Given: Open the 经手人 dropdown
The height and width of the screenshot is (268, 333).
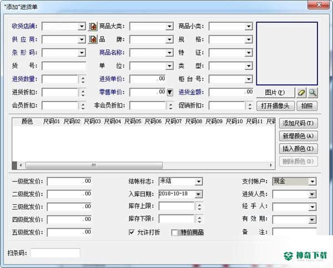Looking at the screenshot, I should (312, 207).
